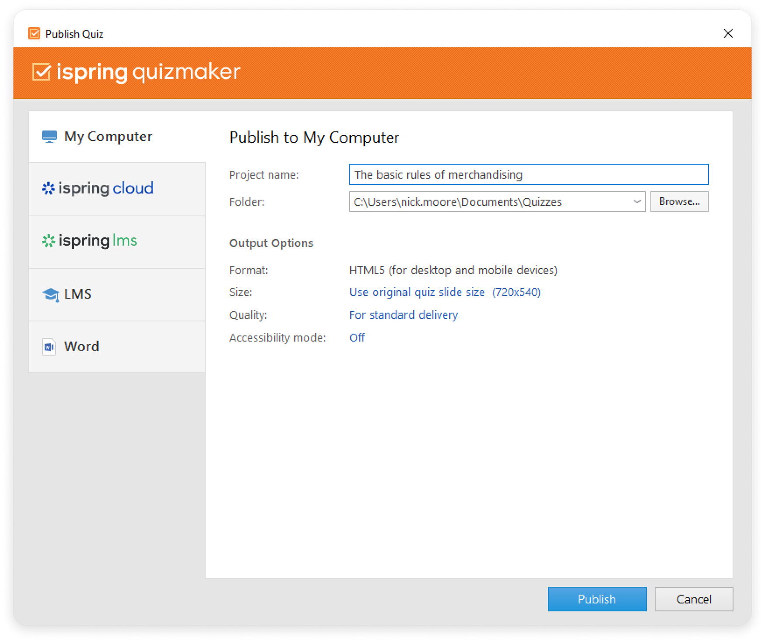Click the orange Publish Quiz title bar icon
The image size is (765, 642).
pos(34,34)
